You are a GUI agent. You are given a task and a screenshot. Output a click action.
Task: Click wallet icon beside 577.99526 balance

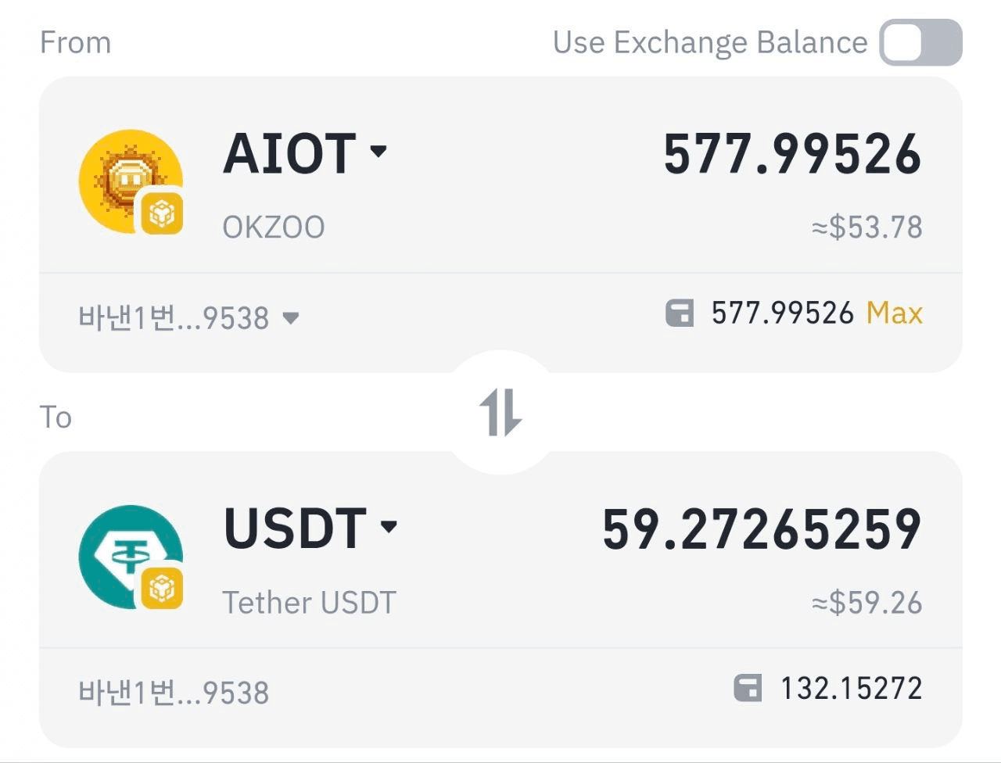pyautogui.click(x=679, y=313)
